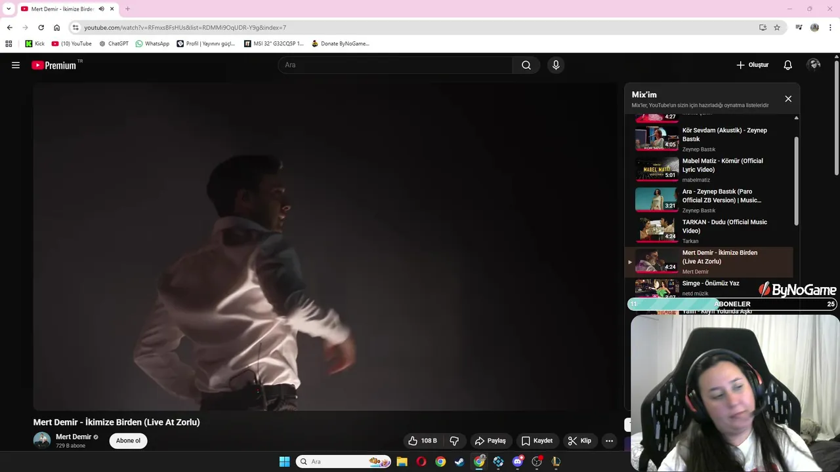Click the Mert Demir browser tab
Screen dimensions: 840x472
tap(62, 9)
